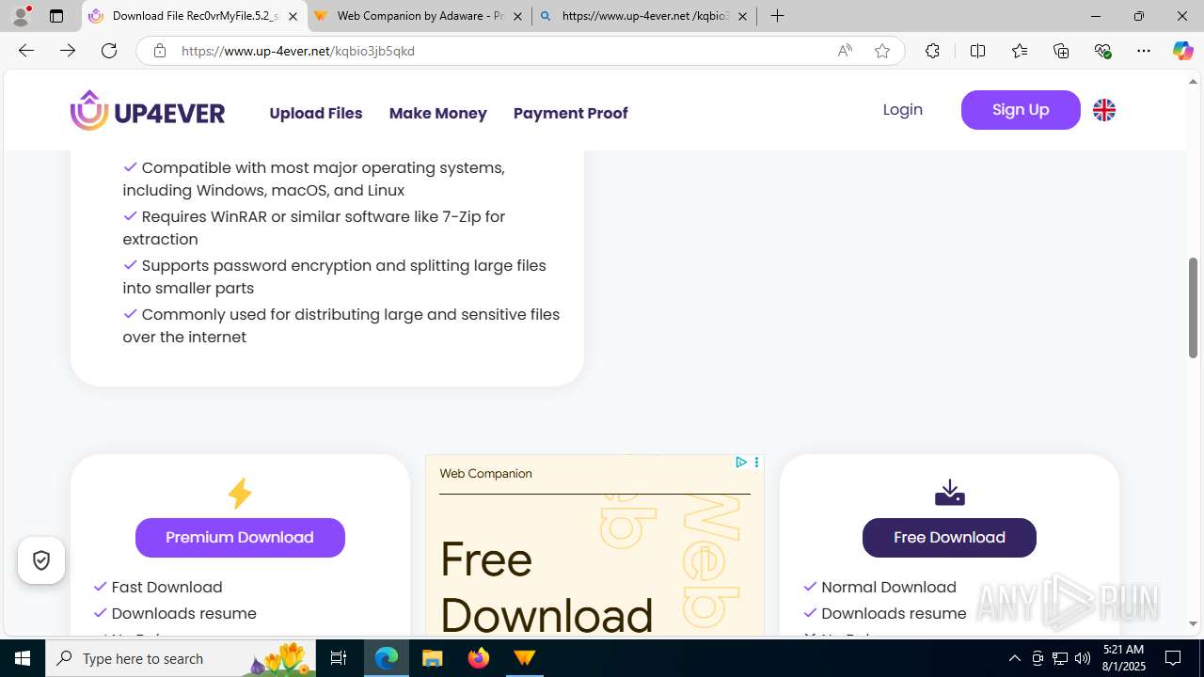Click the browser forward arrow
This screenshot has width=1204, height=677.
point(68,51)
